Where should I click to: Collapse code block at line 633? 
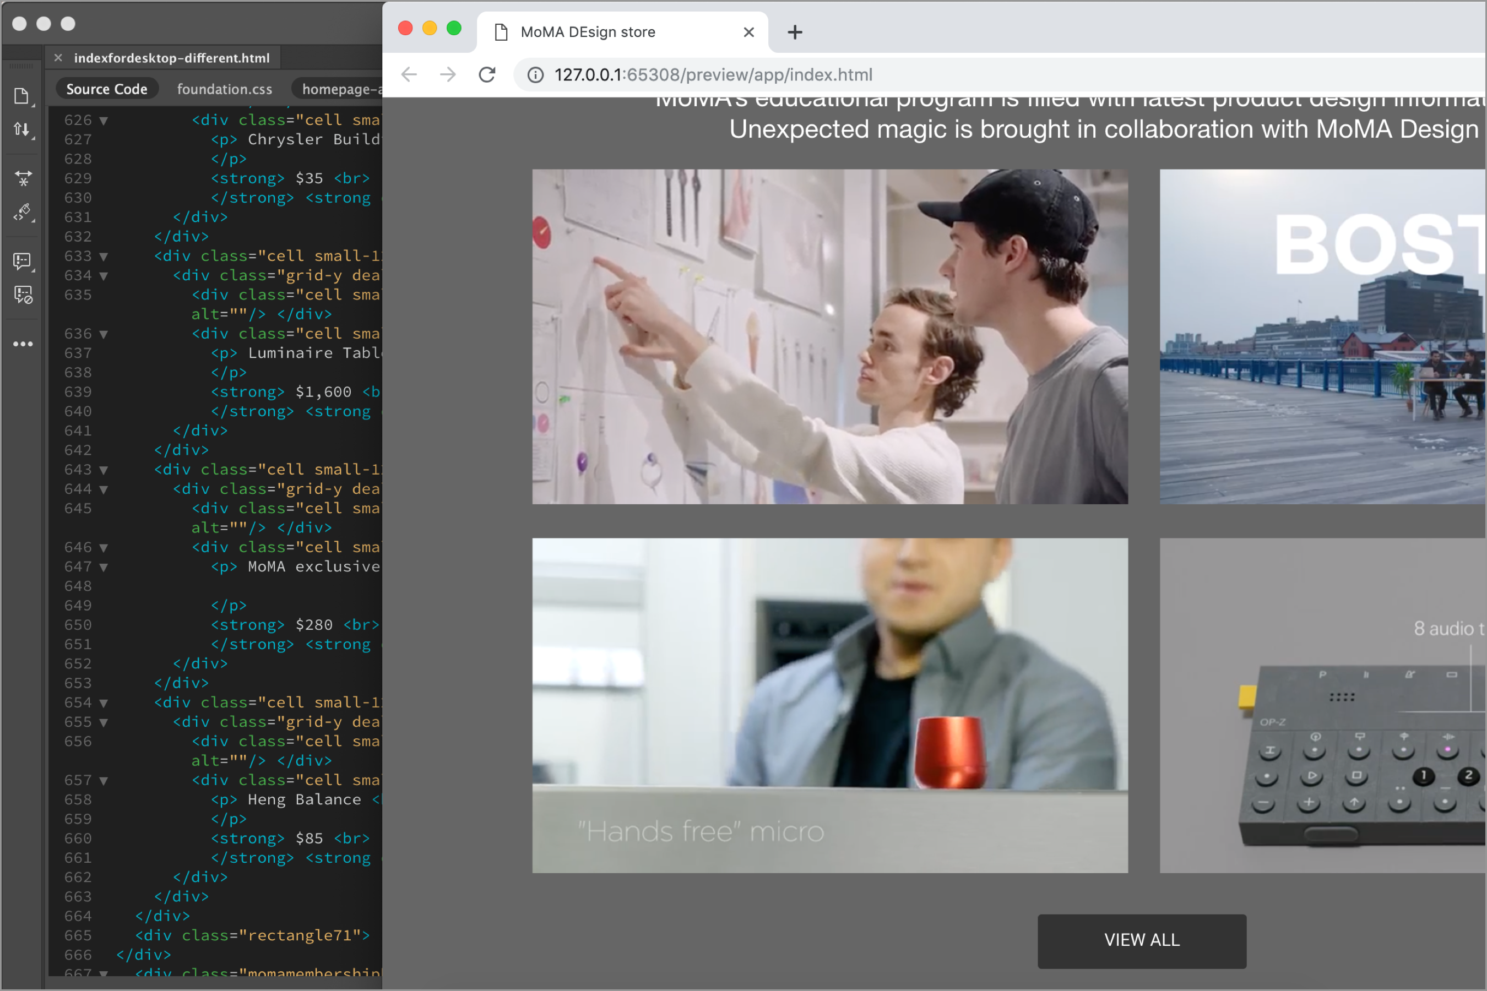tap(103, 256)
